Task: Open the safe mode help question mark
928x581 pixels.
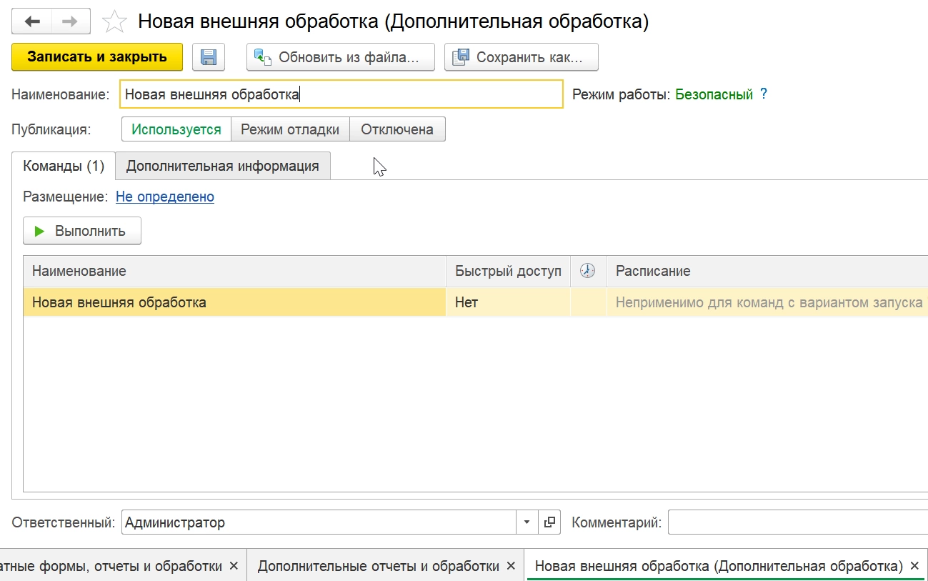Action: (764, 94)
